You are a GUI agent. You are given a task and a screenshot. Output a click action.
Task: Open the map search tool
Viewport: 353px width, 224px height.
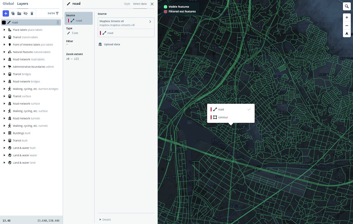pyautogui.click(x=347, y=6)
